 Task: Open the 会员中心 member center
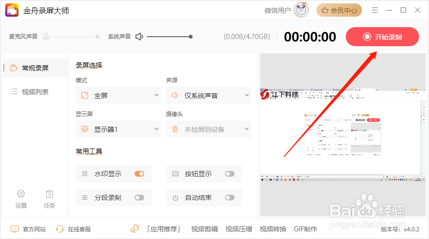pos(339,10)
